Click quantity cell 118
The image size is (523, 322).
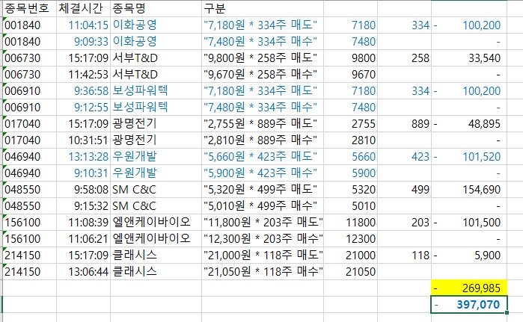pyautogui.click(x=405, y=255)
